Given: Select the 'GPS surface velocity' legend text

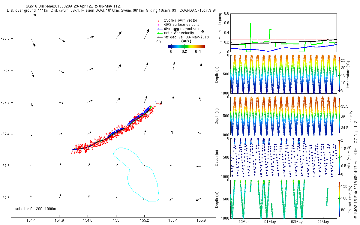Looking at the screenshot, I should pyautogui.click(x=182, y=25).
